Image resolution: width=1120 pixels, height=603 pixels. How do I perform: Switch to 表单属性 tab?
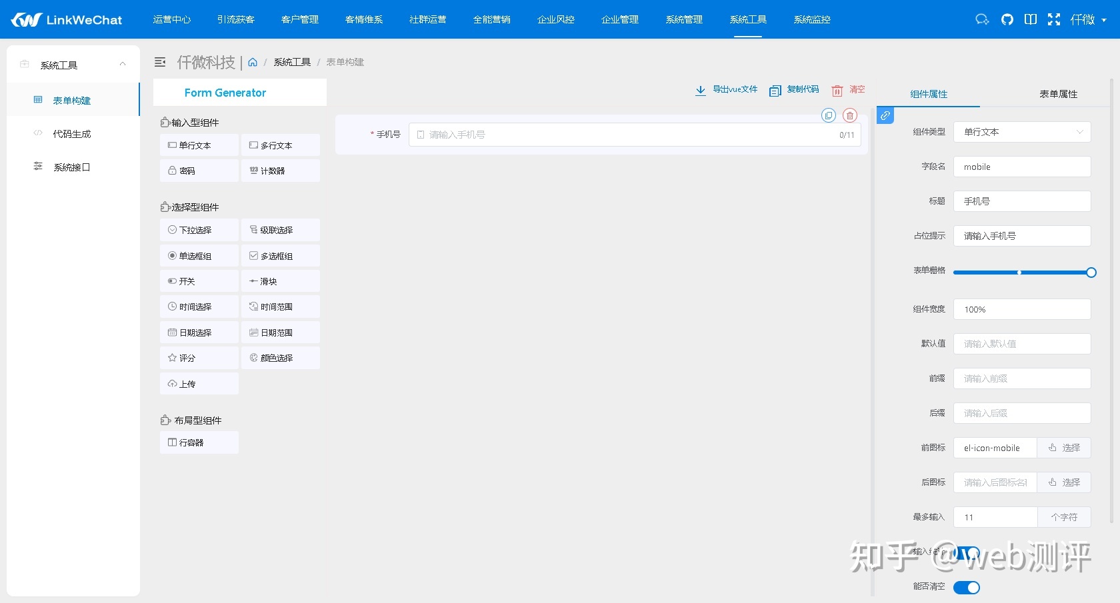pyautogui.click(x=1058, y=94)
